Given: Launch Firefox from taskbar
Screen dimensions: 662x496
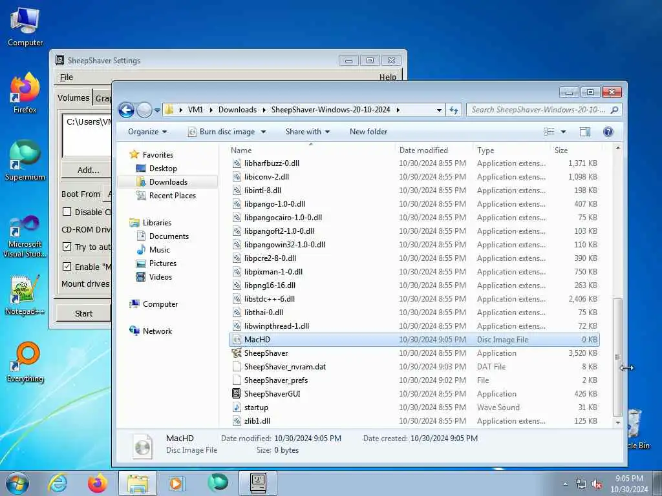Looking at the screenshot, I should 98,483.
